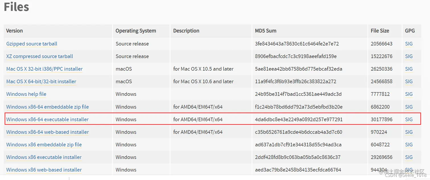The height and width of the screenshot is (180, 430).
Task: Download Windows x86 web-based installer
Action: (44, 170)
